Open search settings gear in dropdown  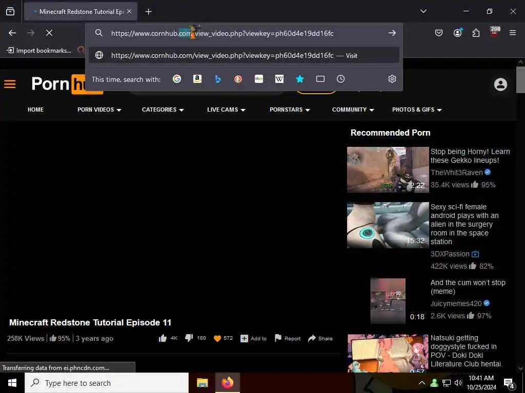(392, 79)
